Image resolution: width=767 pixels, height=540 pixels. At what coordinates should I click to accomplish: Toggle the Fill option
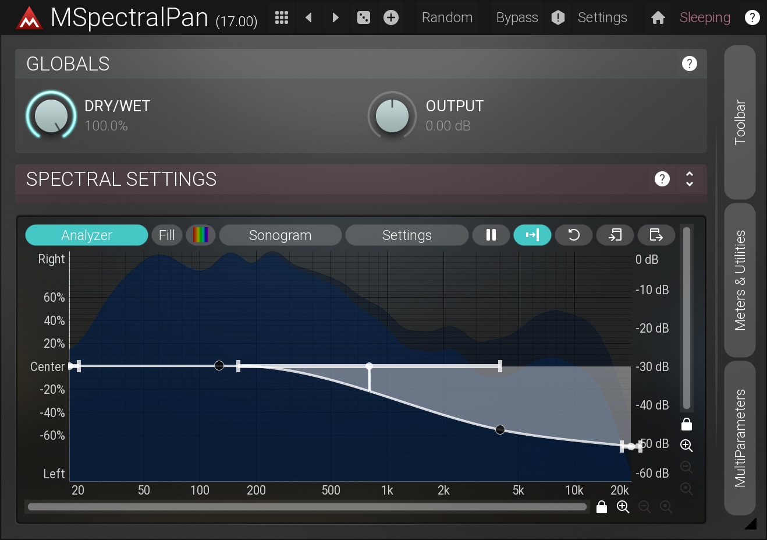pyautogui.click(x=166, y=235)
